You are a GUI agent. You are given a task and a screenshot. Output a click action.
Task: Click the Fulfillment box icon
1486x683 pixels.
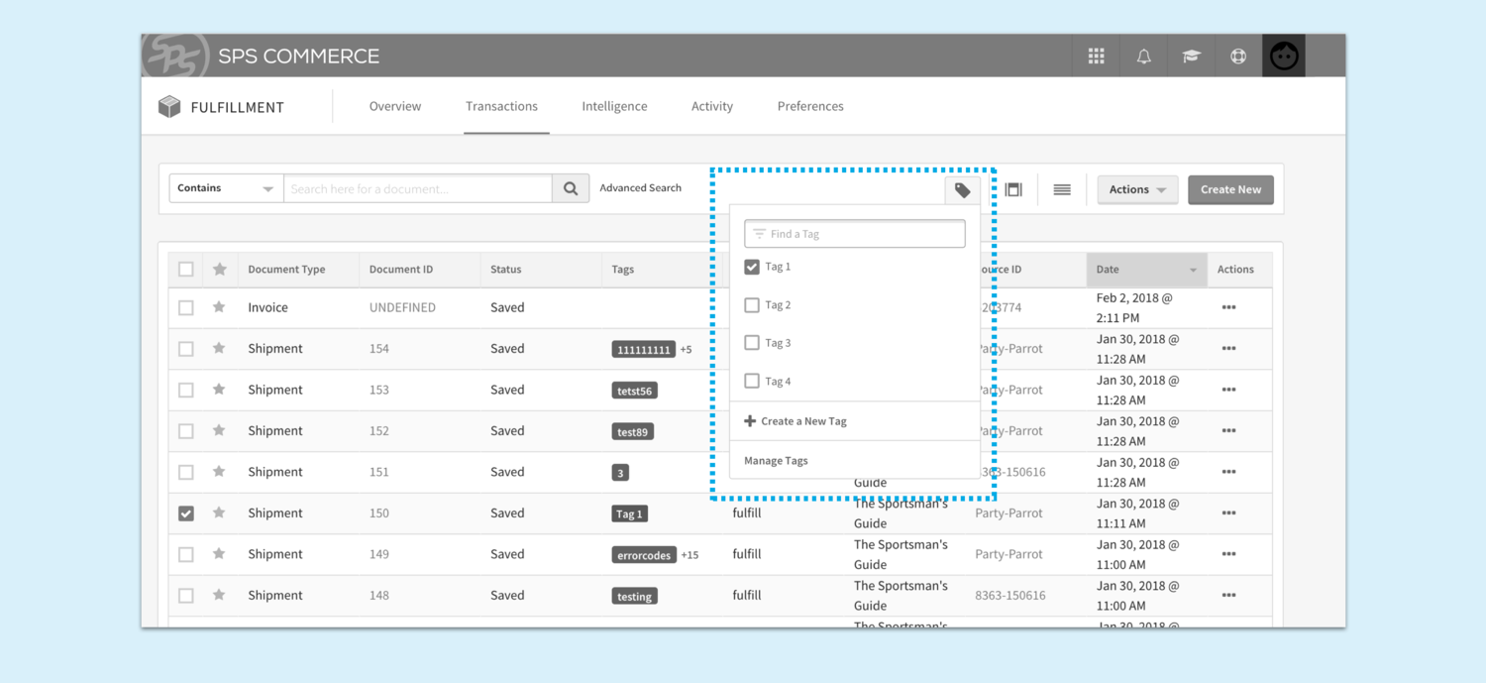coord(169,107)
